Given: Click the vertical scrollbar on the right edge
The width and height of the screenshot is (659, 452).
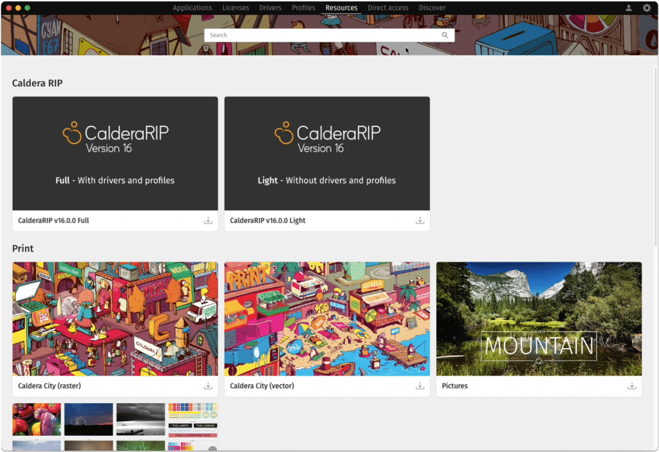Looking at the screenshot, I should pos(656,156).
